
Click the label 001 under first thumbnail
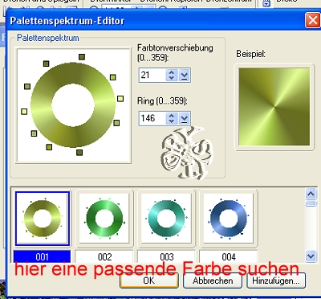pos(42,257)
